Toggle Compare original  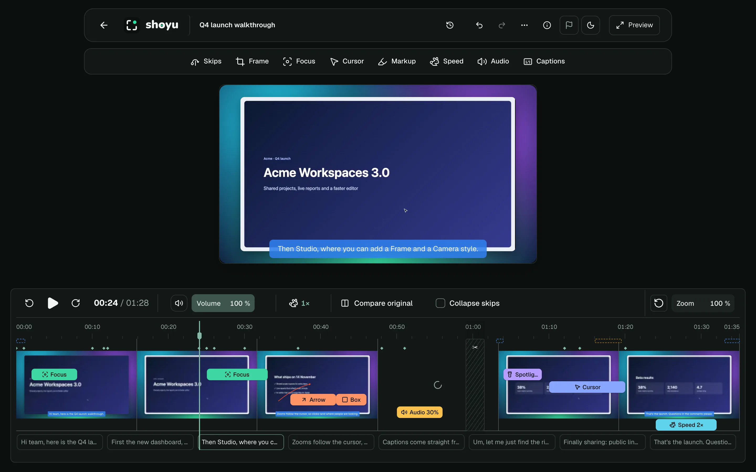[377, 303]
